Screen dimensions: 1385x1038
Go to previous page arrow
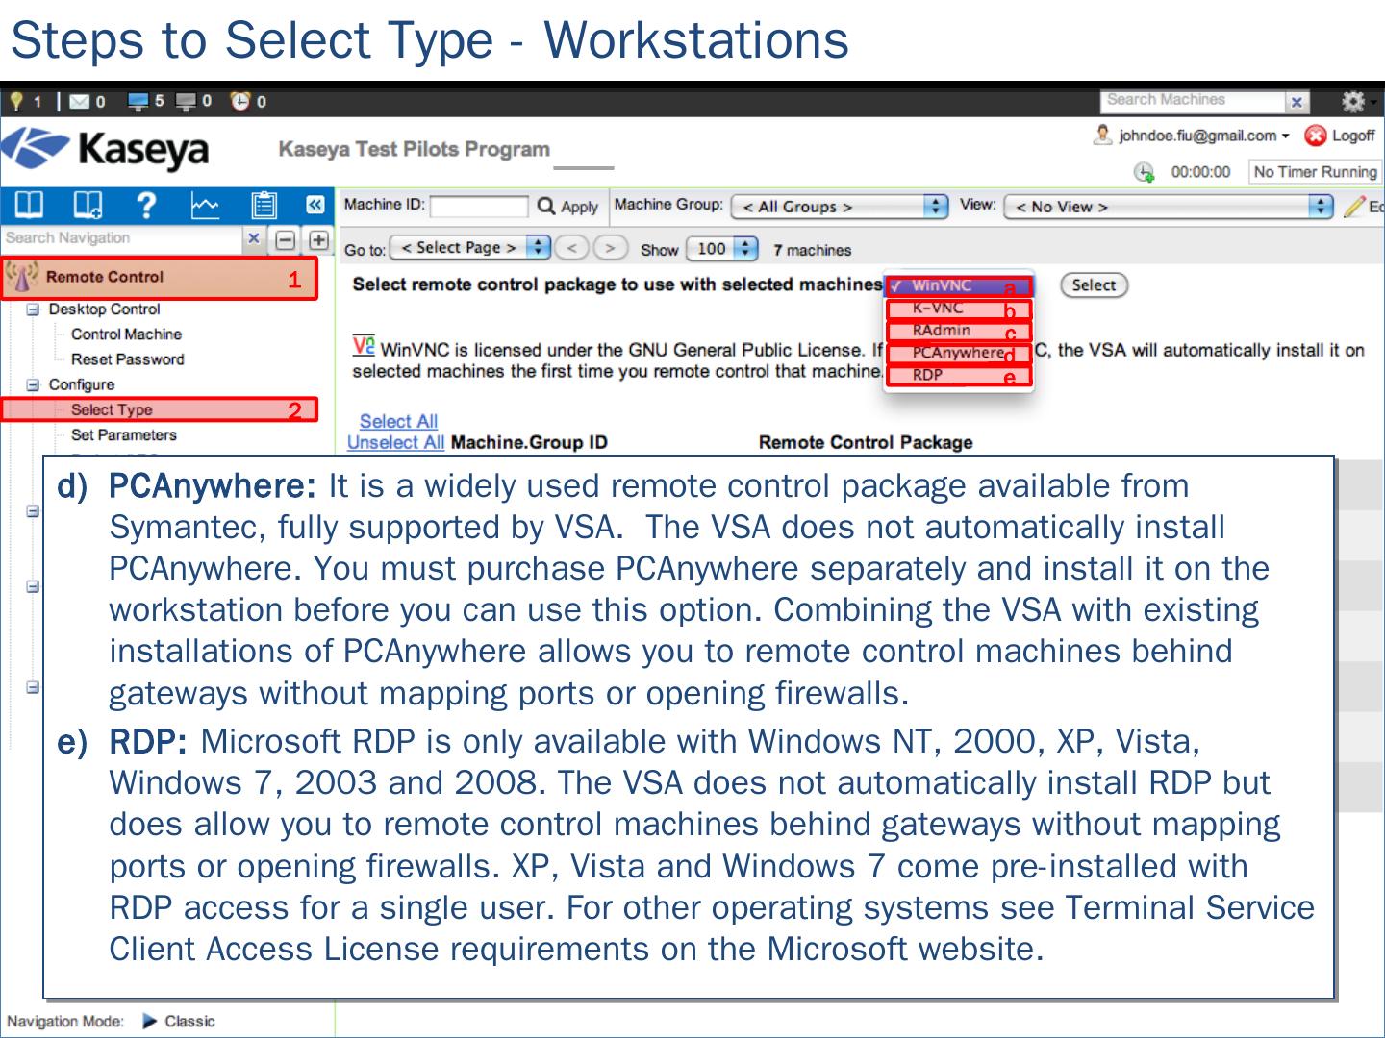pyautogui.click(x=572, y=248)
